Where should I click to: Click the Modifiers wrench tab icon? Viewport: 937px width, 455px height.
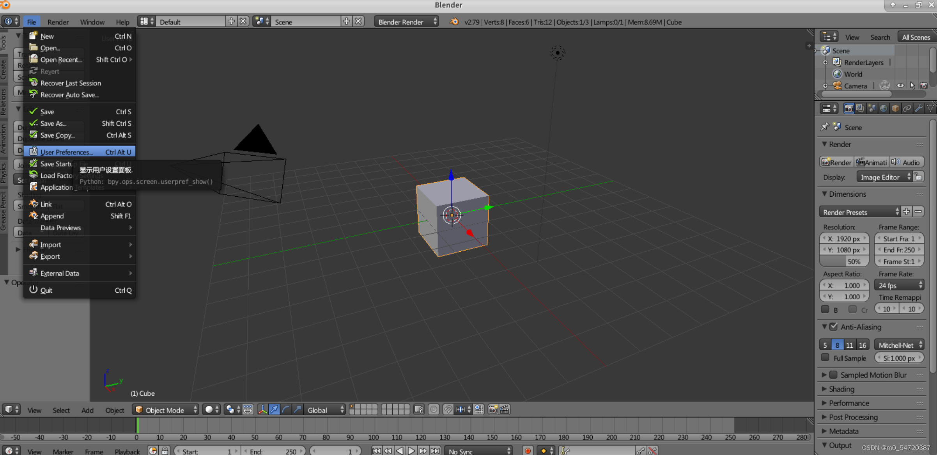tap(919, 108)
